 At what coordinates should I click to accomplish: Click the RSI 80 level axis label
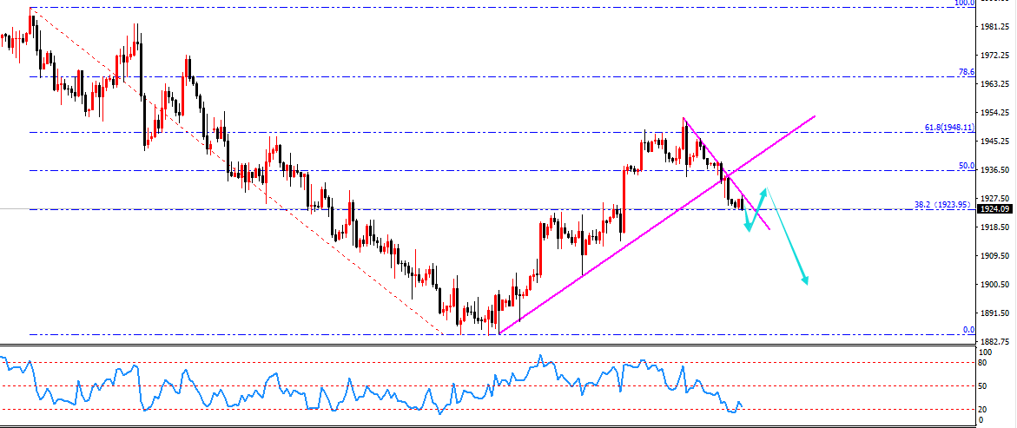(984, 363)
